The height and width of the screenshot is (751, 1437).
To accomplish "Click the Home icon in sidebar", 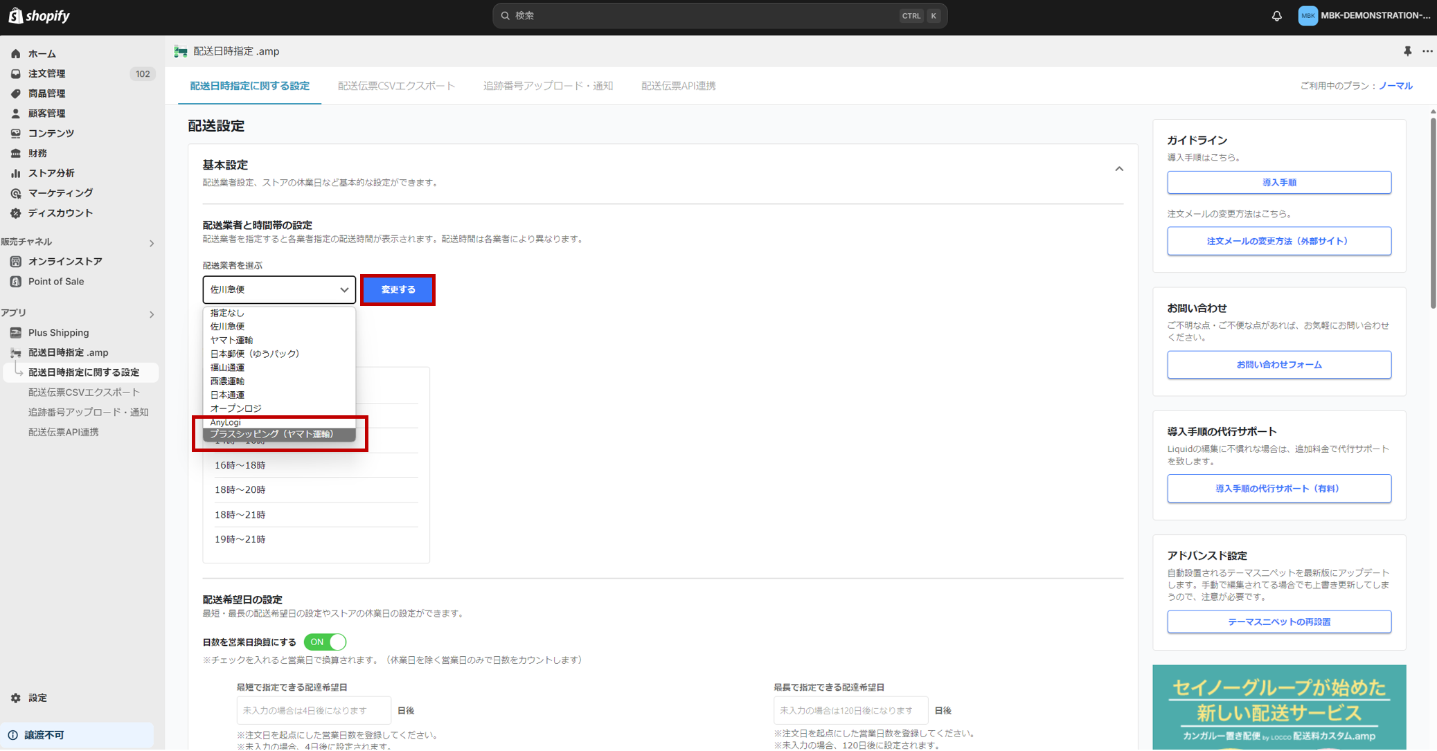I will click(16, 53).
